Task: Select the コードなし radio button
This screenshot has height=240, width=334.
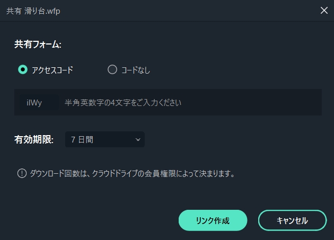Action: coord(112,69)
